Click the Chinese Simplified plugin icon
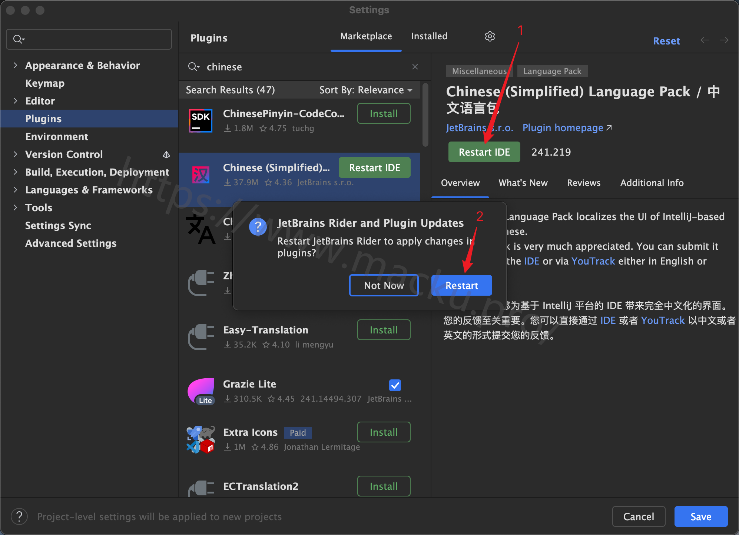This screenshot has height=535, width=739. pos(201,175)
